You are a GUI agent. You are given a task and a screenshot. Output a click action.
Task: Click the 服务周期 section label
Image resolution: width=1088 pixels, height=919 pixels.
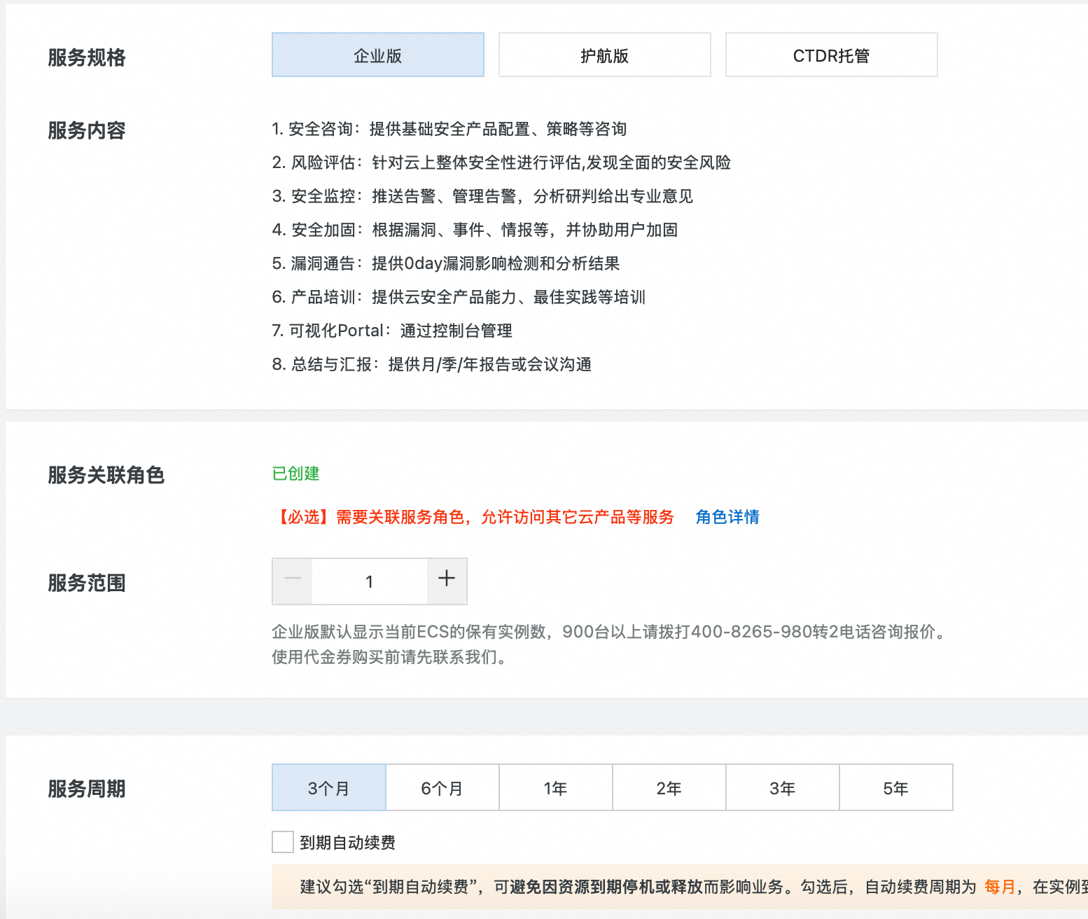click(x=87, y=789)
